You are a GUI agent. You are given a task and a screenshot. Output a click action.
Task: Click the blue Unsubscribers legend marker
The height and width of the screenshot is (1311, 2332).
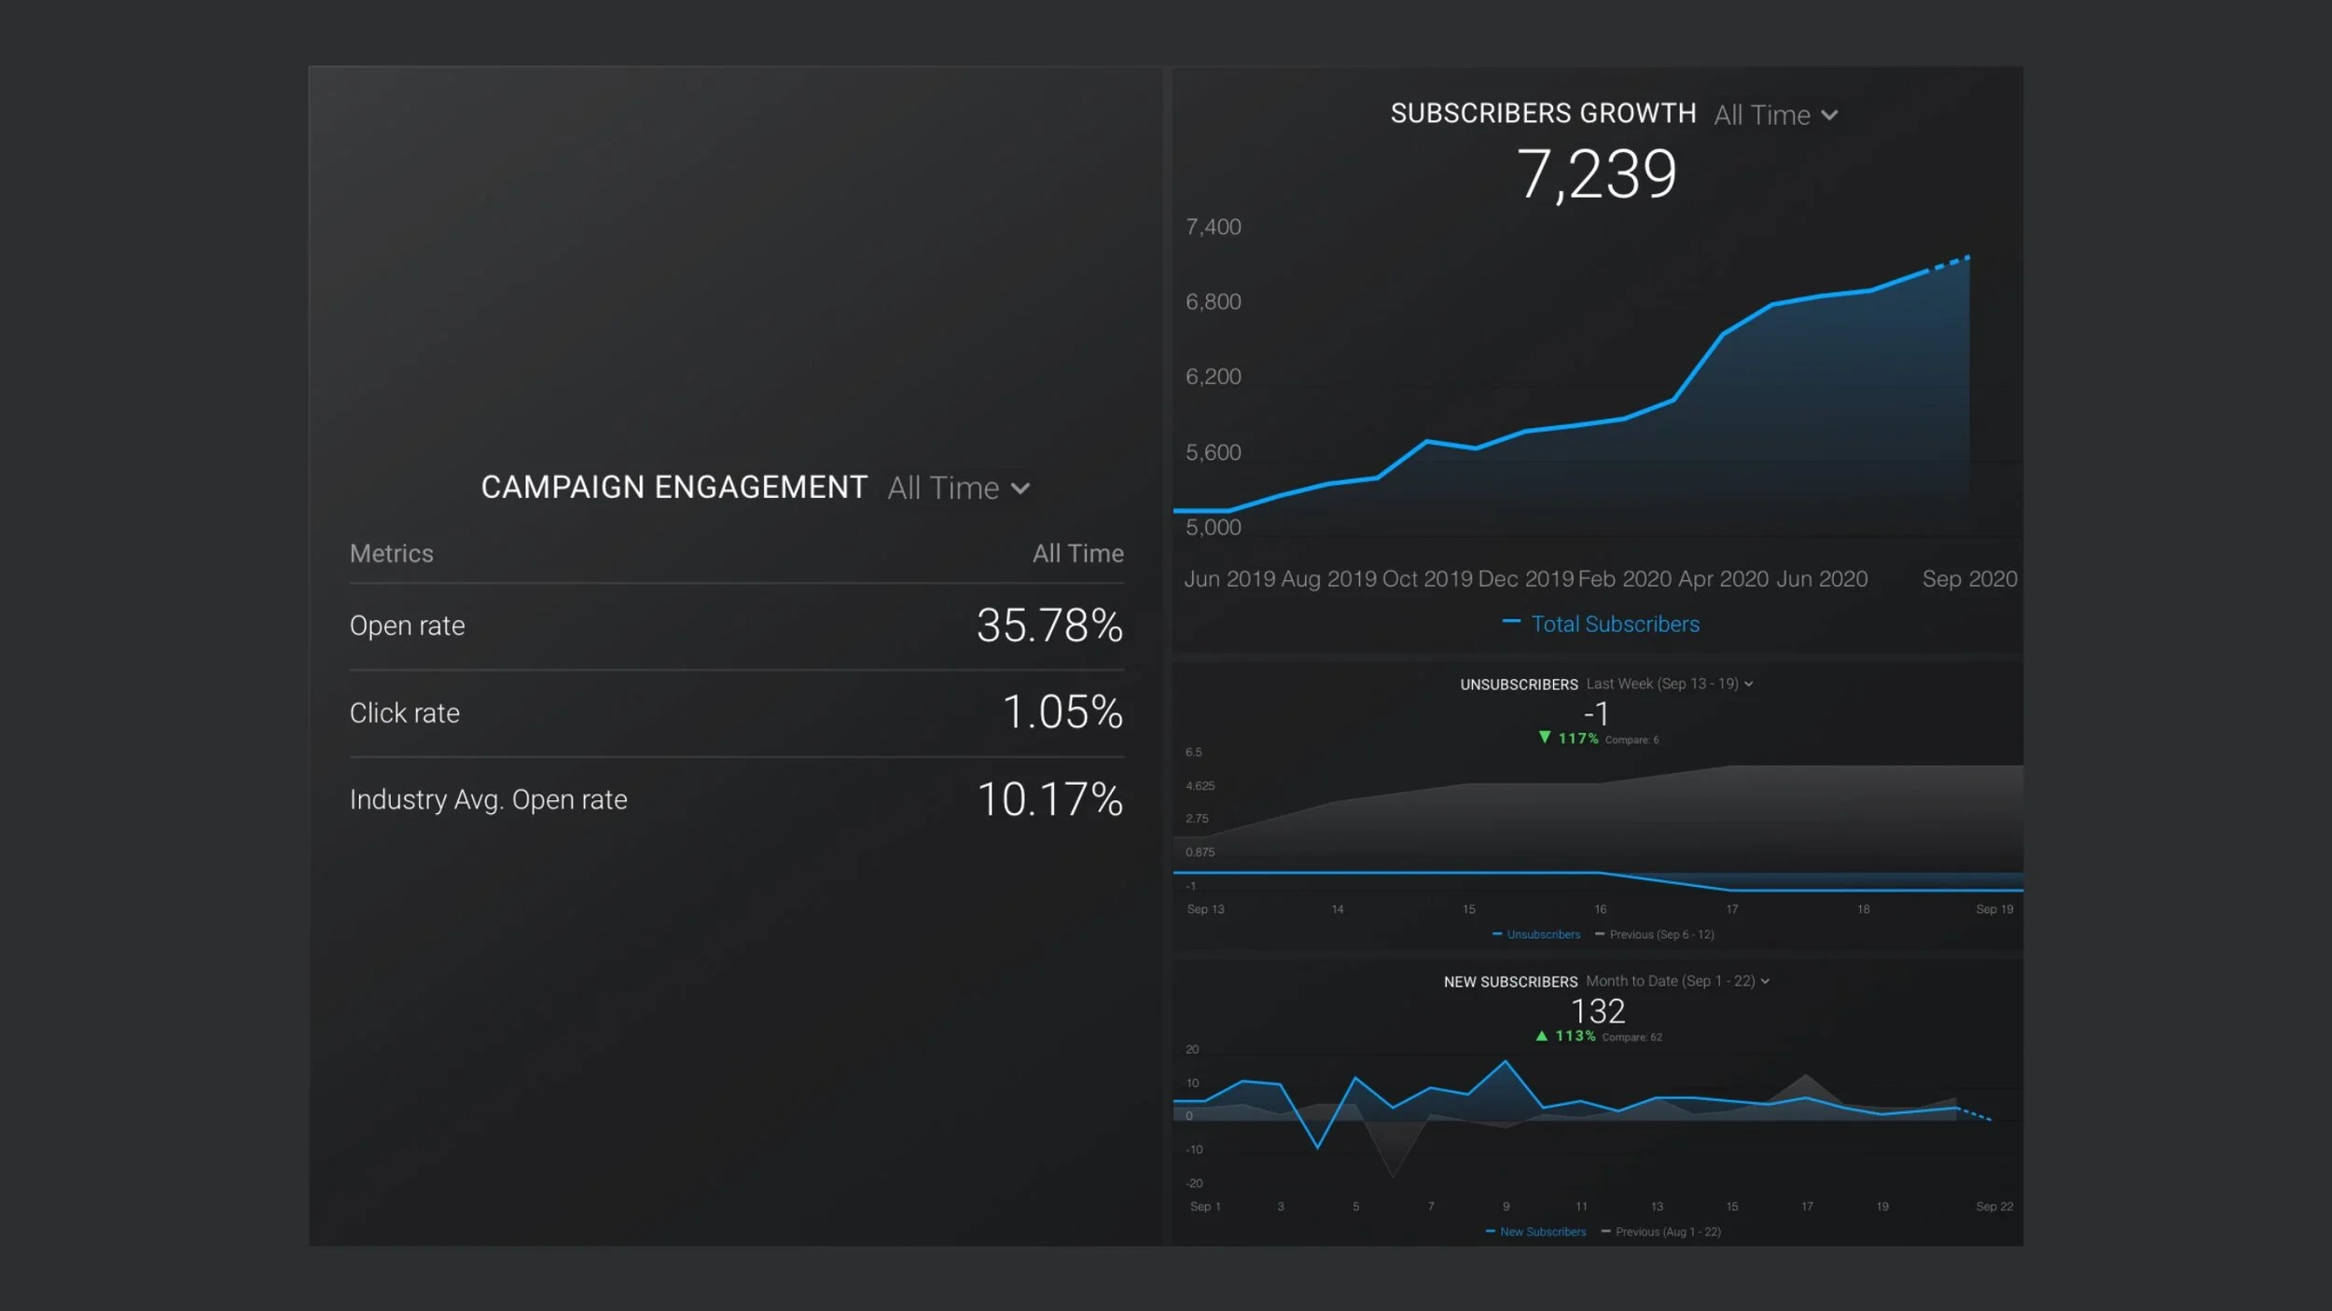click(x=1497, y=934)
